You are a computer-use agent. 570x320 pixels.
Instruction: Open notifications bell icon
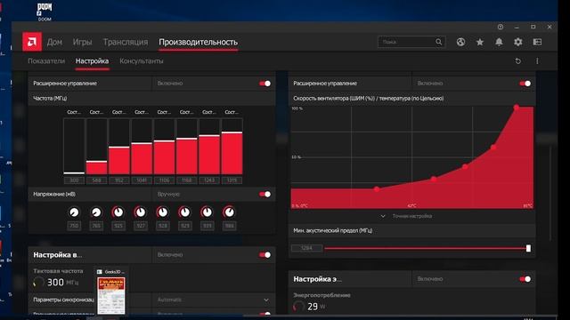pos(499,42)
